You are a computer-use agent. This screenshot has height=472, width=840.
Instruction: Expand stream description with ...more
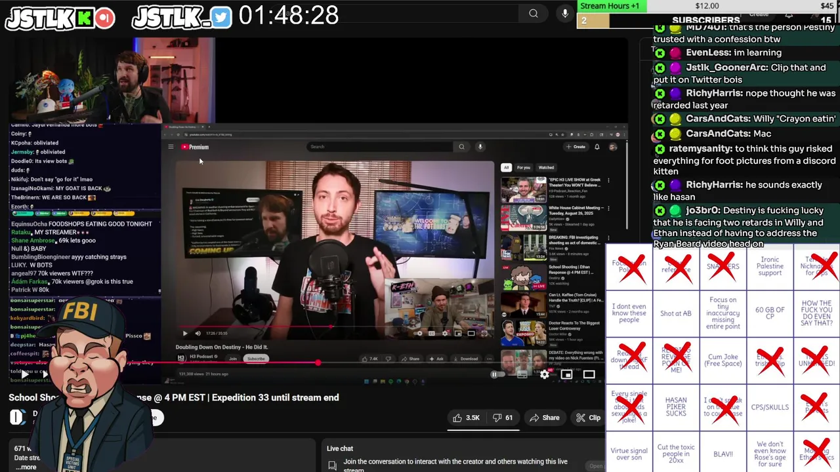pyautogui.click(x=27, y=467)
